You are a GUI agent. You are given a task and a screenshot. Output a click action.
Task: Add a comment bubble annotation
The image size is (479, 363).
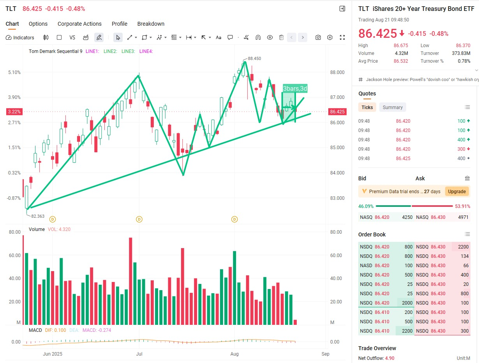(x=230, y=37)
